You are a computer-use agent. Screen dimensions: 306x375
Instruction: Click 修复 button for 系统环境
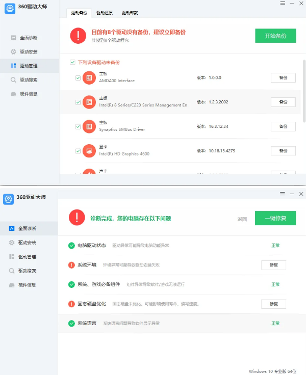click(273, 265)
